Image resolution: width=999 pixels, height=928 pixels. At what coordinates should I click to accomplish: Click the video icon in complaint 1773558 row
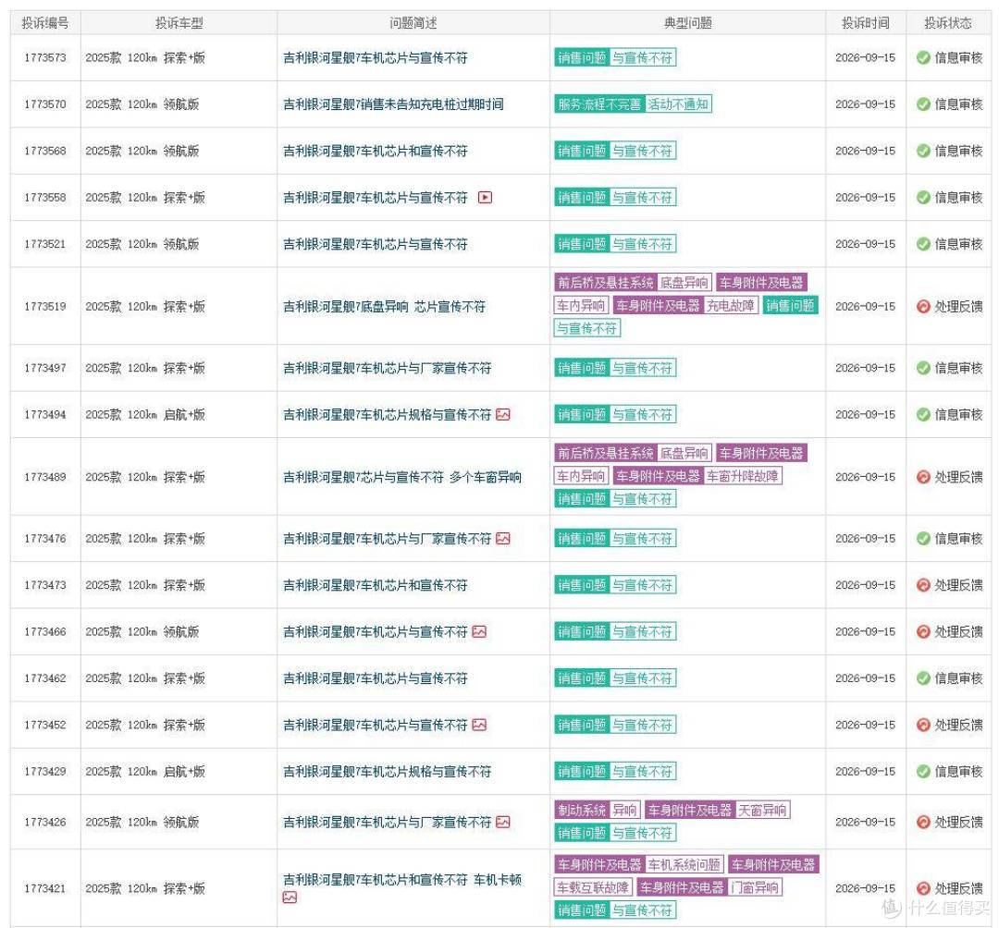pyautogui.click(x=485, y=197)
